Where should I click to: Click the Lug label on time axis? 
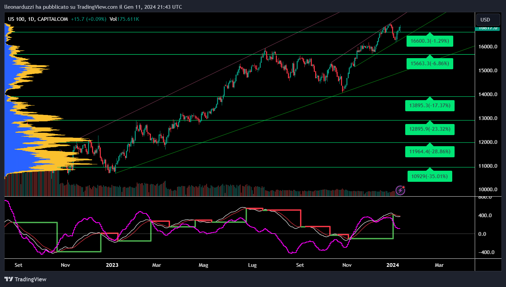pos(252,265)
